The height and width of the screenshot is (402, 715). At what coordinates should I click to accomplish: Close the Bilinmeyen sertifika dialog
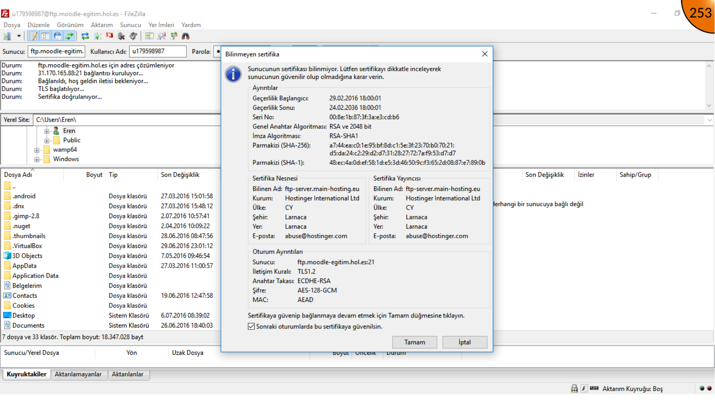485,54
